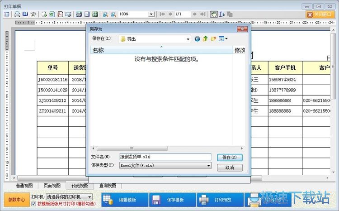This screenshot has height=211, width=339.
Task: Click the file list horizontal scrollbar
Action: tap(132, 149)
